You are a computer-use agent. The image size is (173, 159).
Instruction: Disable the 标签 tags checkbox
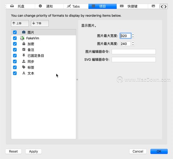[15, 67]
